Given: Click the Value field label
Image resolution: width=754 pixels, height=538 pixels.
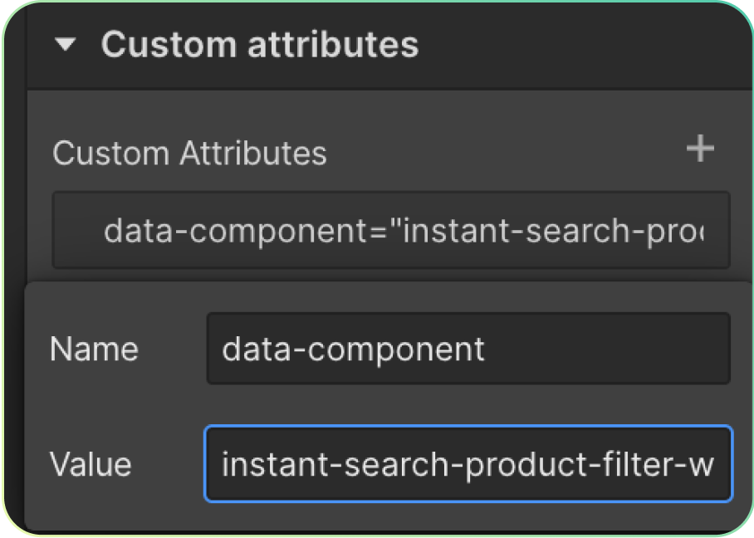Looking at the screenshot, I should coord(91,464).
